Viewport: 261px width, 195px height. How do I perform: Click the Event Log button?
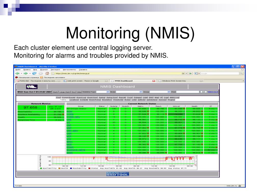coord(81,97)
